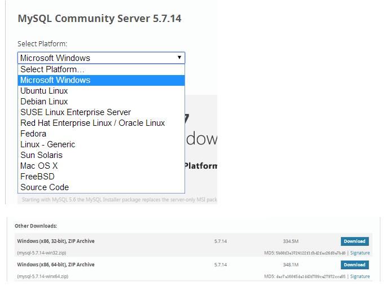The image size is (386, 290).
Task: Download the Windows 32-bit ZIP Archive
Action: tap(354, 241)
